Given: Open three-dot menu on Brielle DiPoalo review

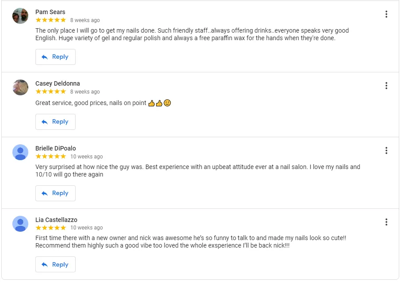Looking at the screenshot, I should (x=386, y=150).
